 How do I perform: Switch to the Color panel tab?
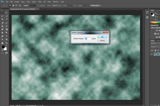click(x=152, y=10)
